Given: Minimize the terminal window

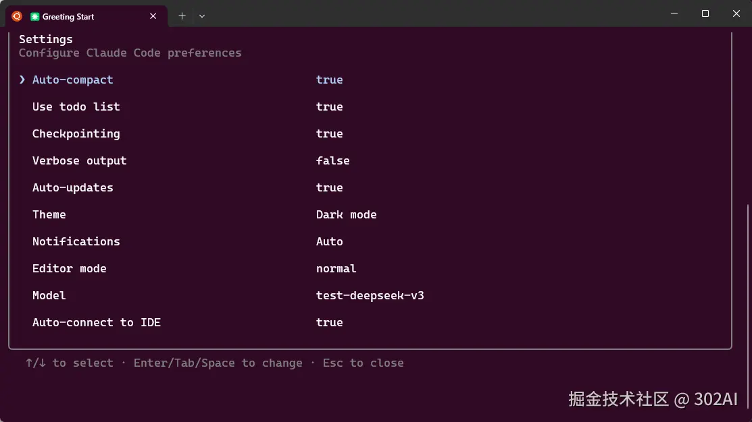Looking at the screenshot, I should pos(674,13).
